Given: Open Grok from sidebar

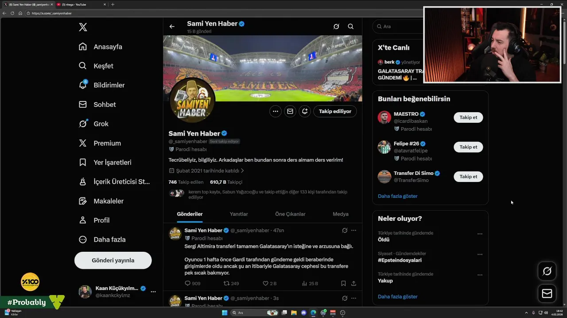Looking at the screenshot, I should click(x=93, y=124).
